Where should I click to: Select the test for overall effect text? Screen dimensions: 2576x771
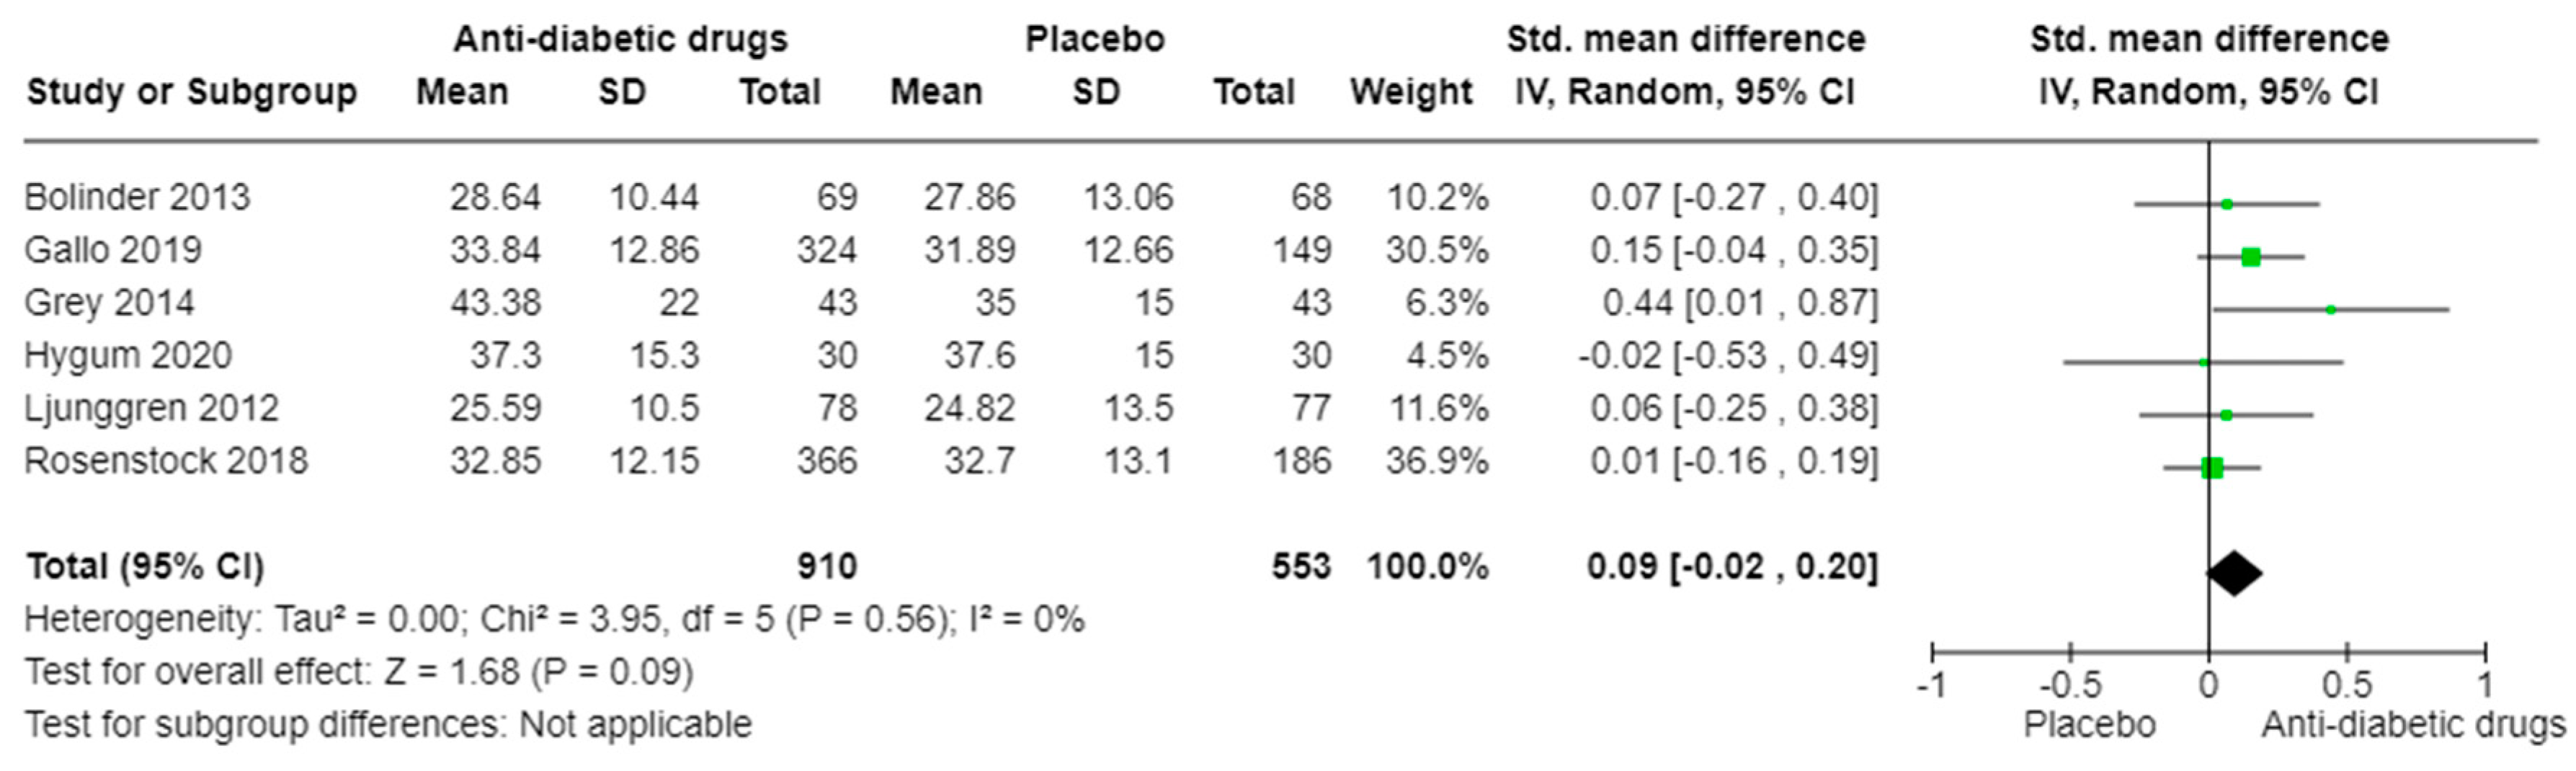358,672
